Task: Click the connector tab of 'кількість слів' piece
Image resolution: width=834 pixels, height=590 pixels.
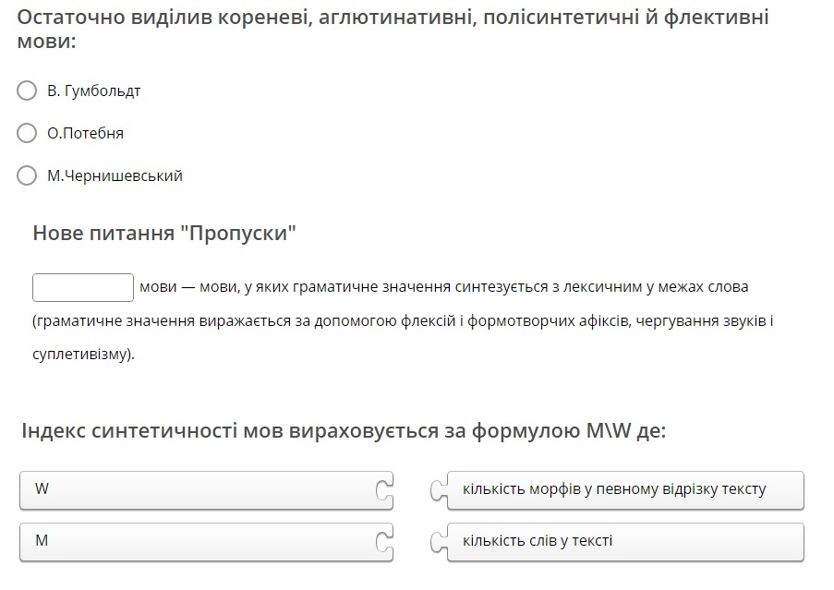Action: pos(440,542)
